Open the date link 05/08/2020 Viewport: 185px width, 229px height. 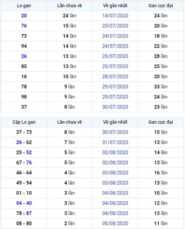(115, 223)
